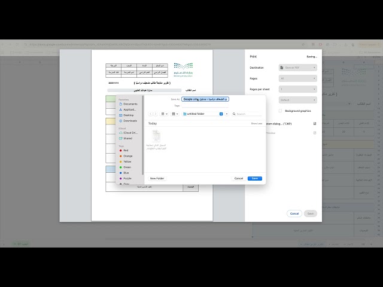Click the blue Save button

click(x=255, y=178)
